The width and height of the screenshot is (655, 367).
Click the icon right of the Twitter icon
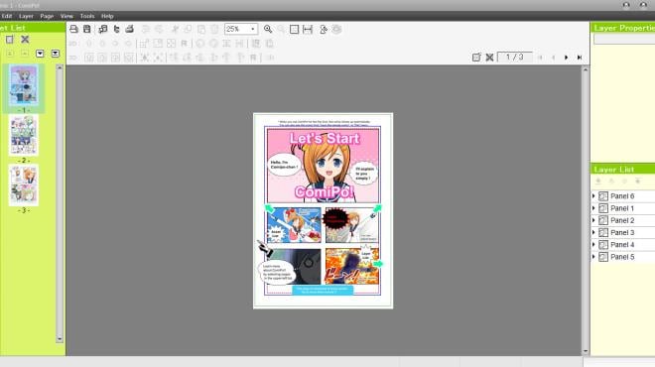(x=129, y=29)
